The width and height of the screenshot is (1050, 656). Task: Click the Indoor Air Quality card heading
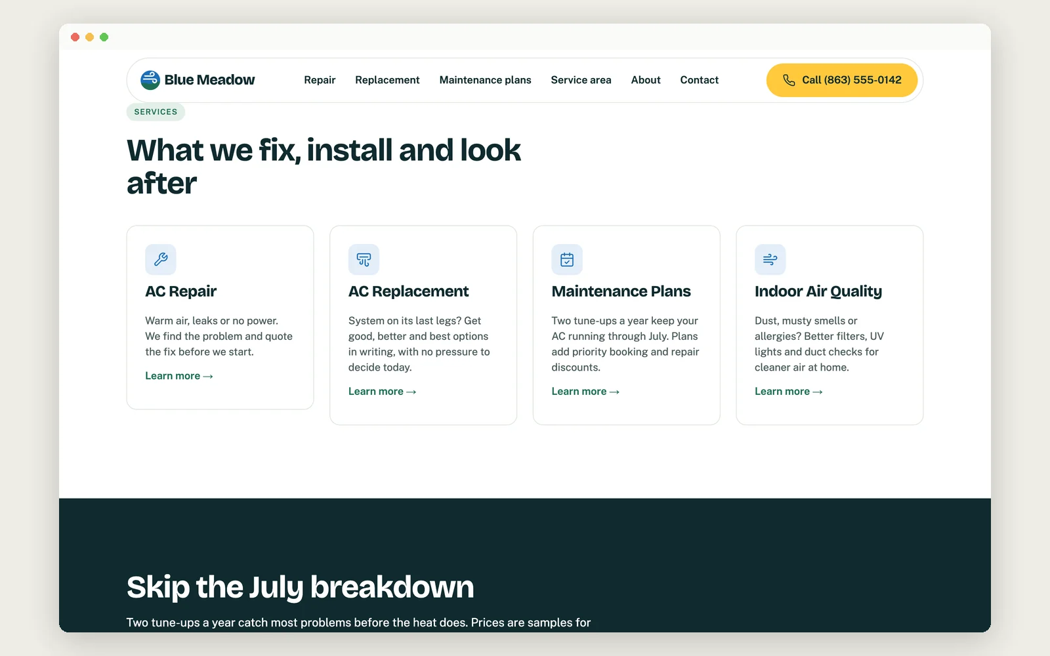(x=818, y=291)
